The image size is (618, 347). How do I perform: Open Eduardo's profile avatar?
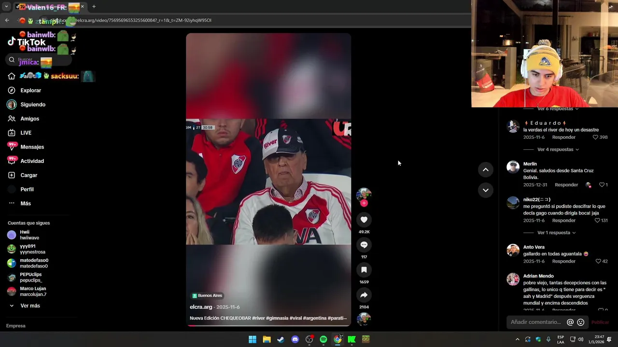513,126
